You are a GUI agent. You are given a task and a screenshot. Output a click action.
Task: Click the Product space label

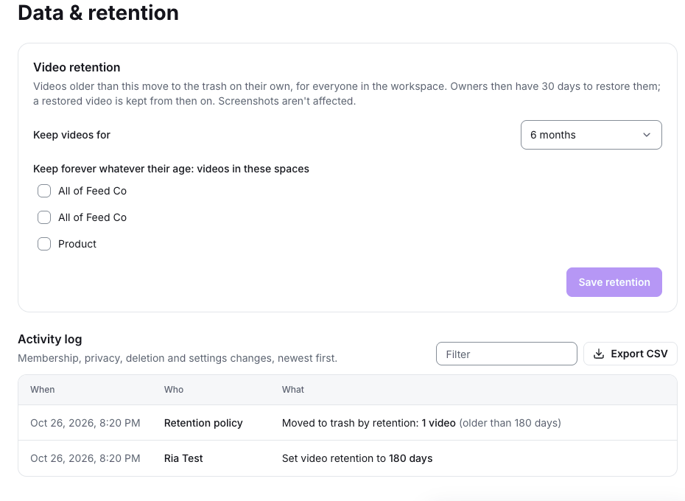77,244
